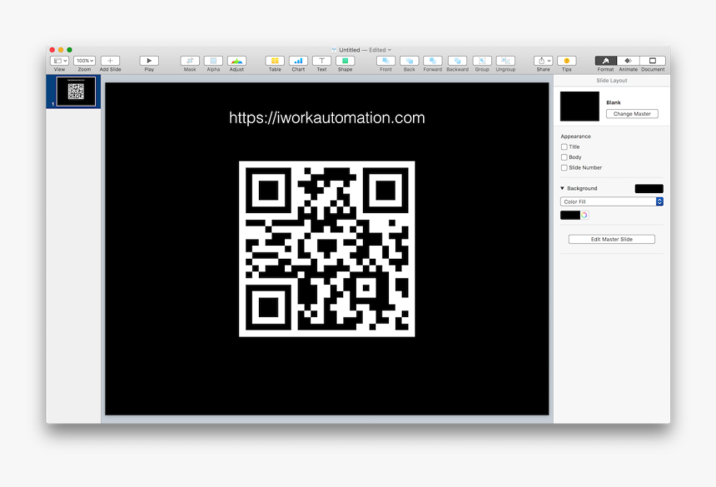Insert a Chart from the toolbar

click(x=298, y=61)
